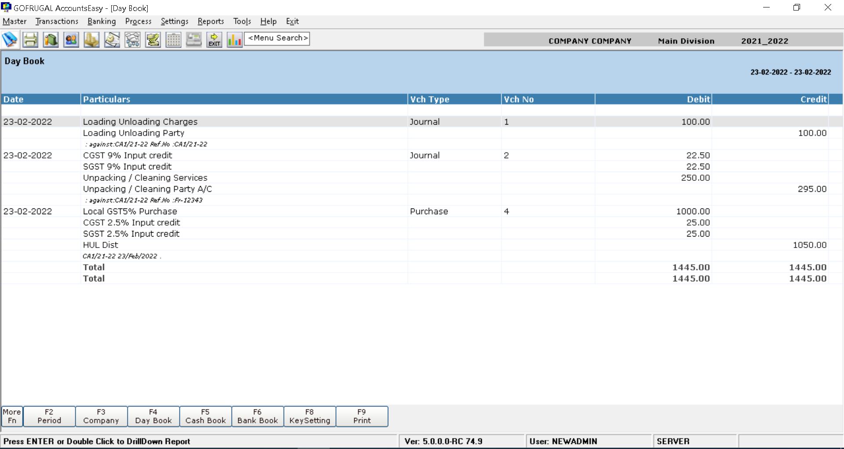The image size is (844, 449).
Task: Click the calendar grid toolbar icon
Action: (173, 40)
